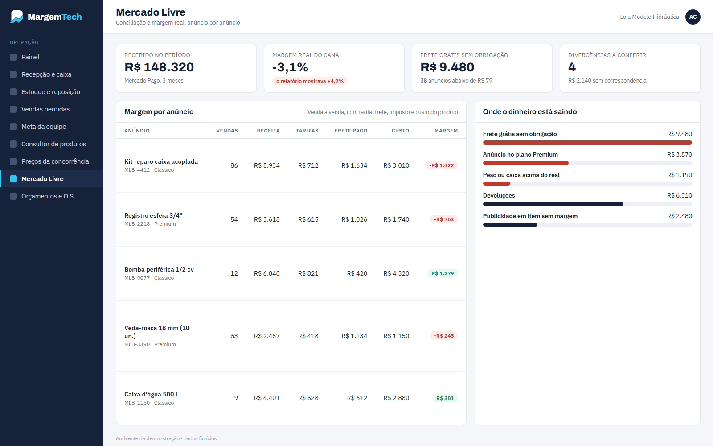The height and width of the screenshot is (446, 713).
Task: Sort by the Receita column header
Action: pos(268,131)
